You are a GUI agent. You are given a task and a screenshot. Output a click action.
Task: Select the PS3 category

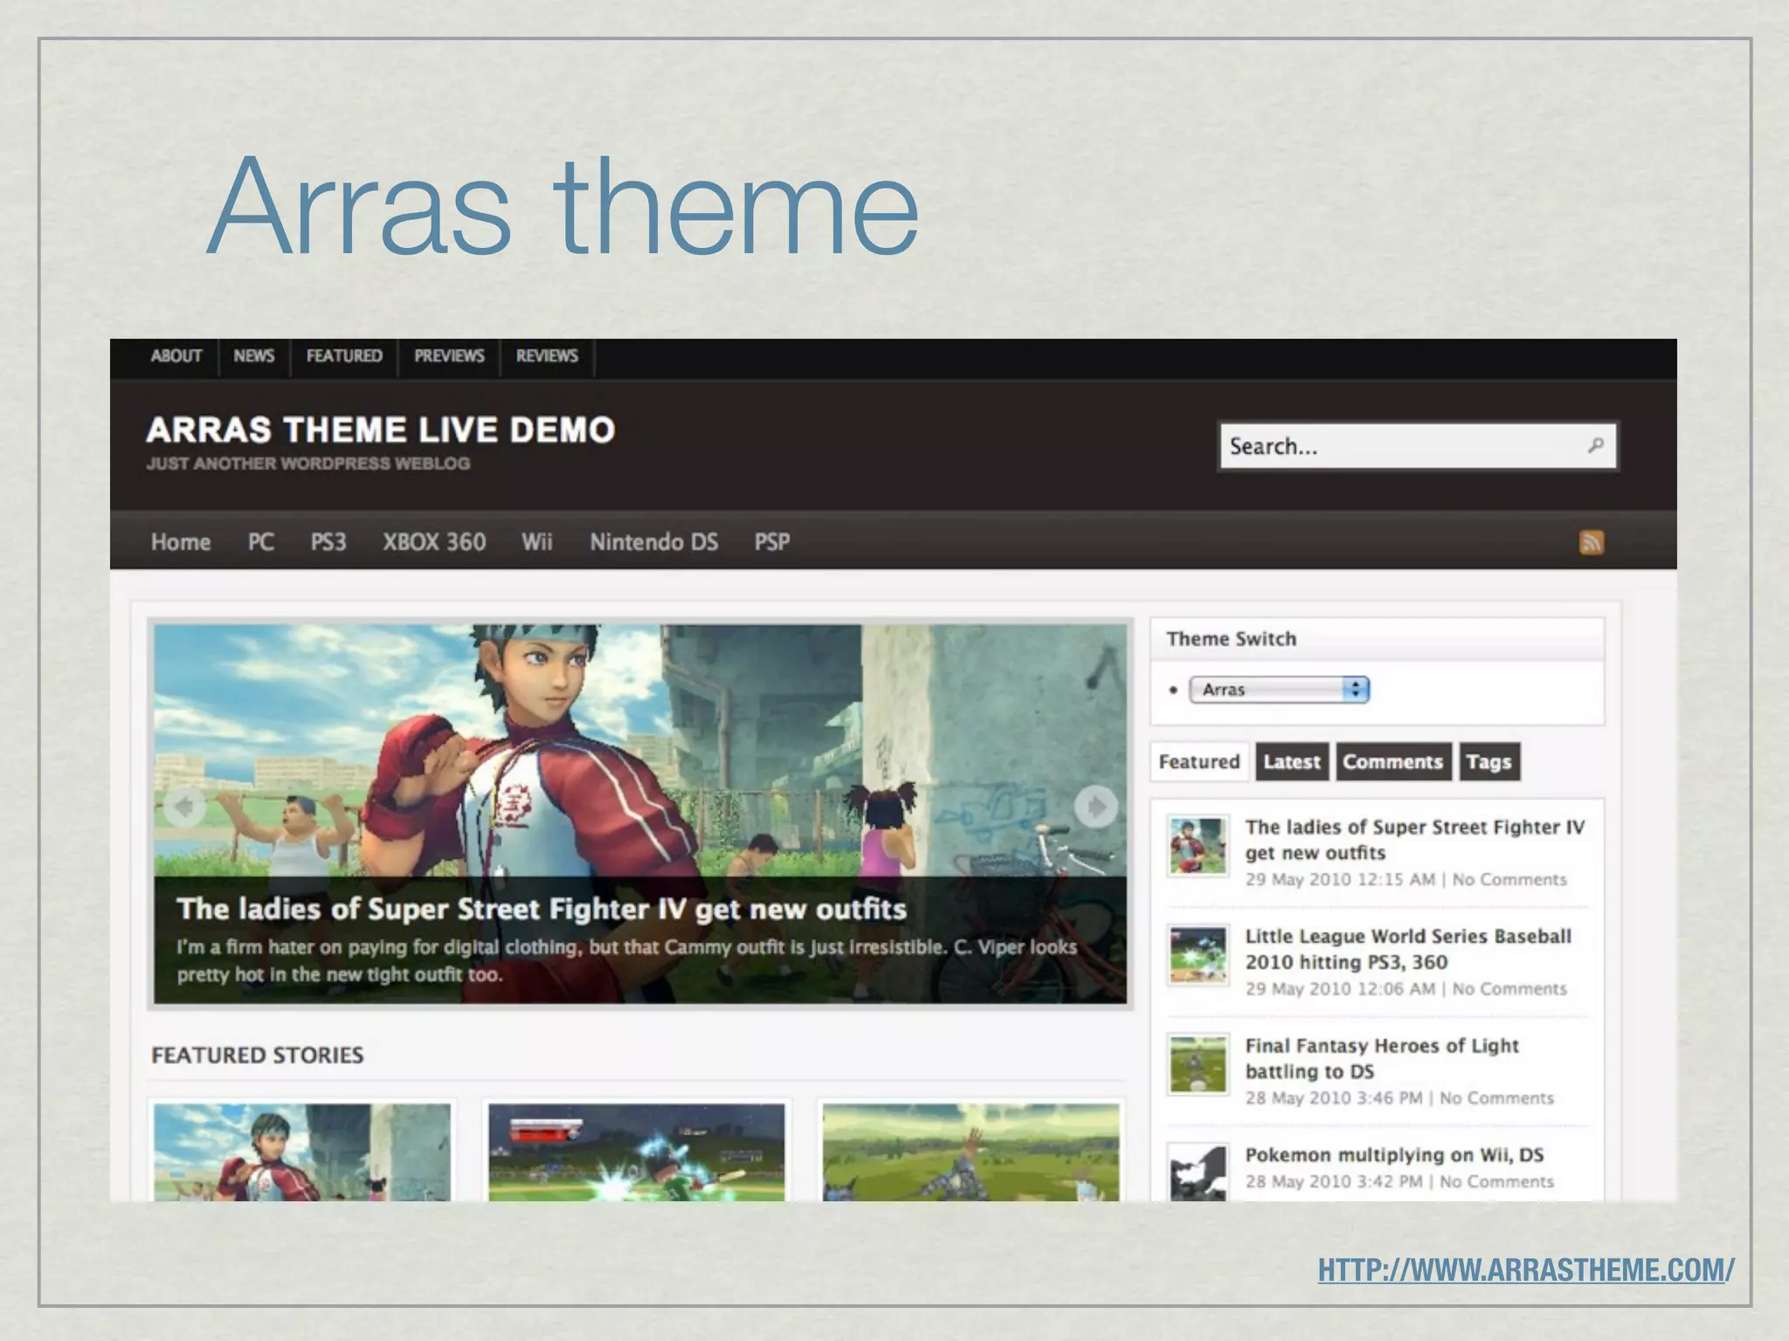(x=328, y=542)
